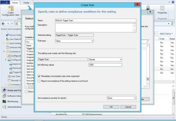Image resolution: width=176 pixels, height=121 pixels.
Task: Open the Equals operator dropdown
Action: (105, 59)
